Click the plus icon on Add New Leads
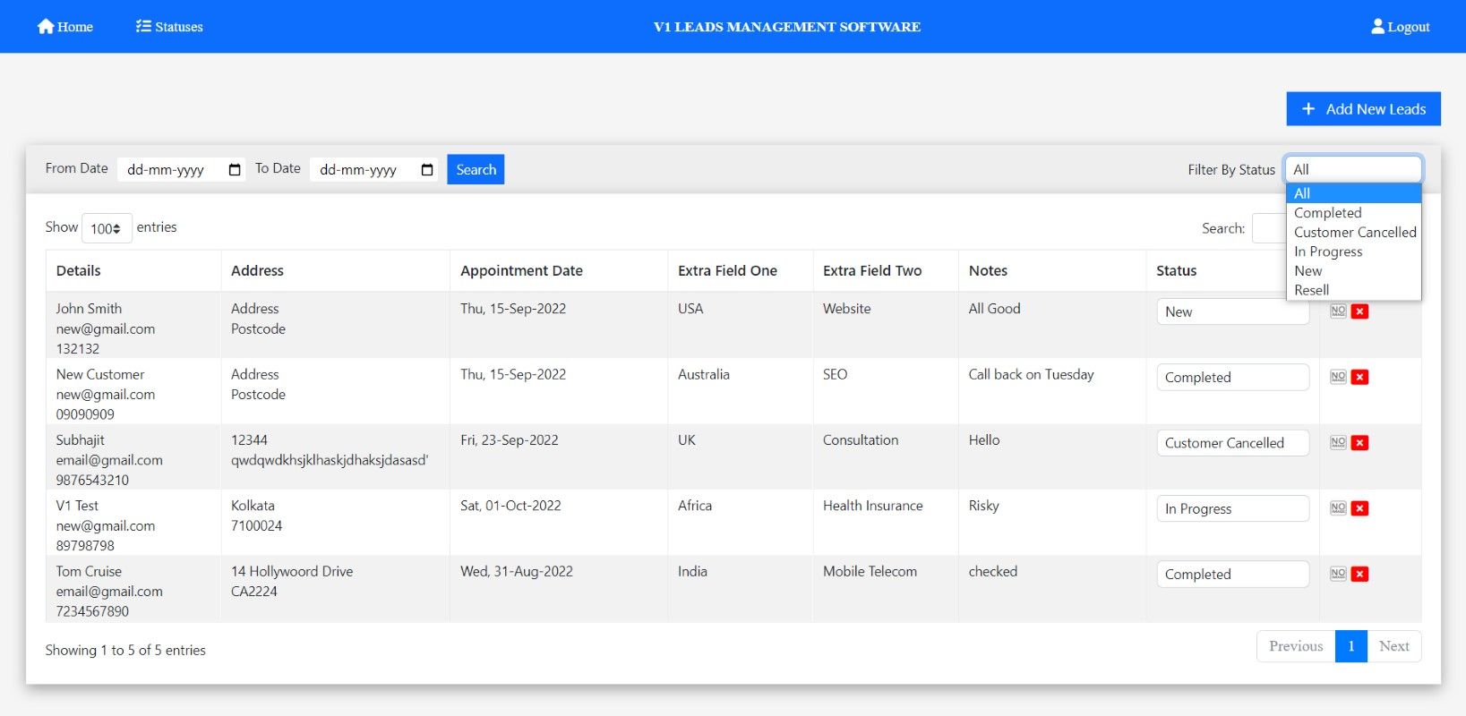The width and height of the screenshot is (1466, 716). [1308, 109]
